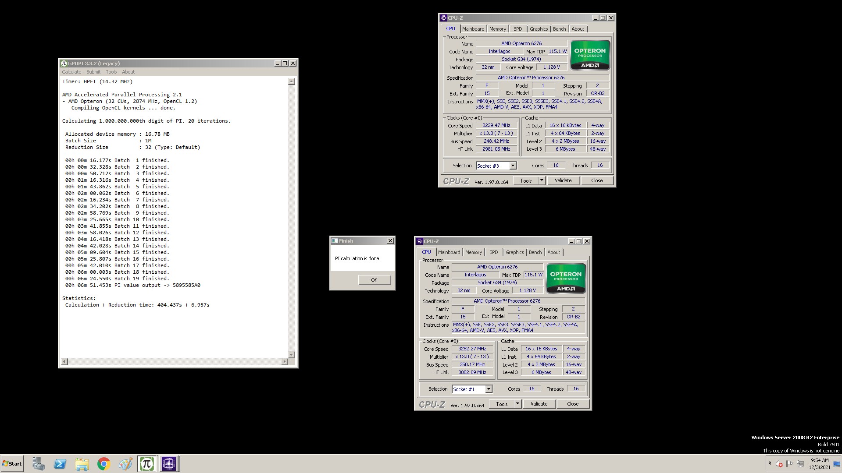This screenshot has width=842, height=473.
Task: Click GPUPI horizontal scrollbar right arrow
Action: (x=284, y=362)
